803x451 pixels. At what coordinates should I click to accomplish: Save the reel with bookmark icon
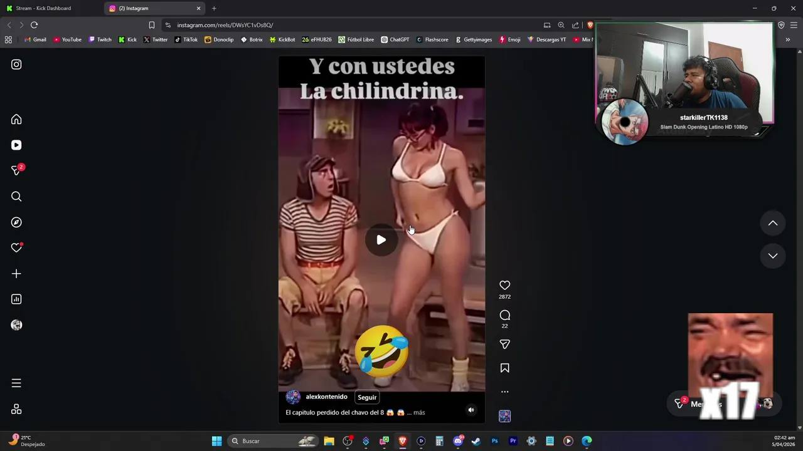click(504, 368)
